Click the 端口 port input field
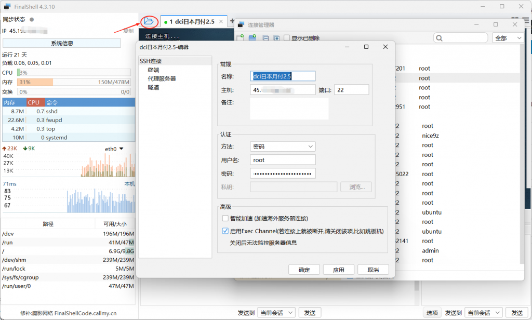 coord(351,90)
